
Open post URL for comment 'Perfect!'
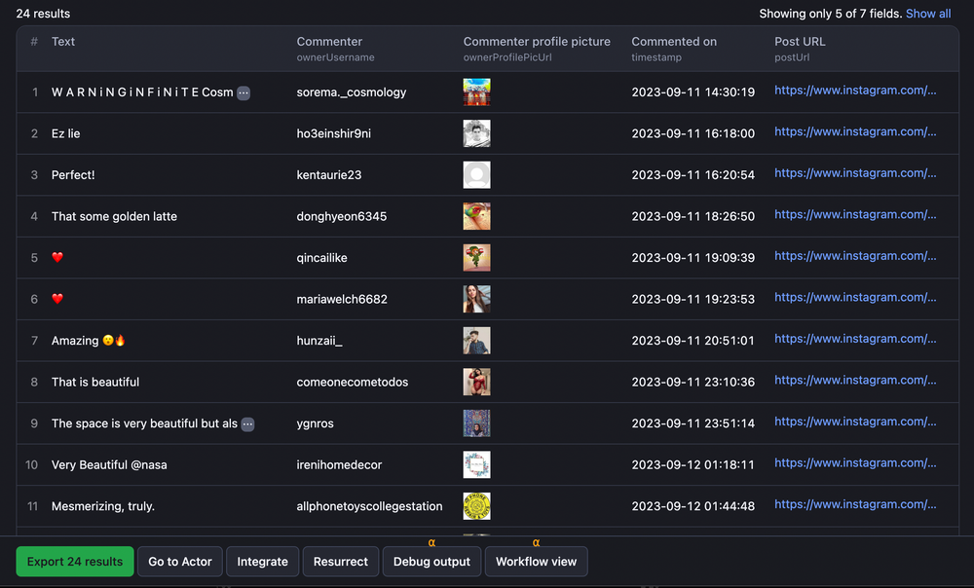[855, 173]
